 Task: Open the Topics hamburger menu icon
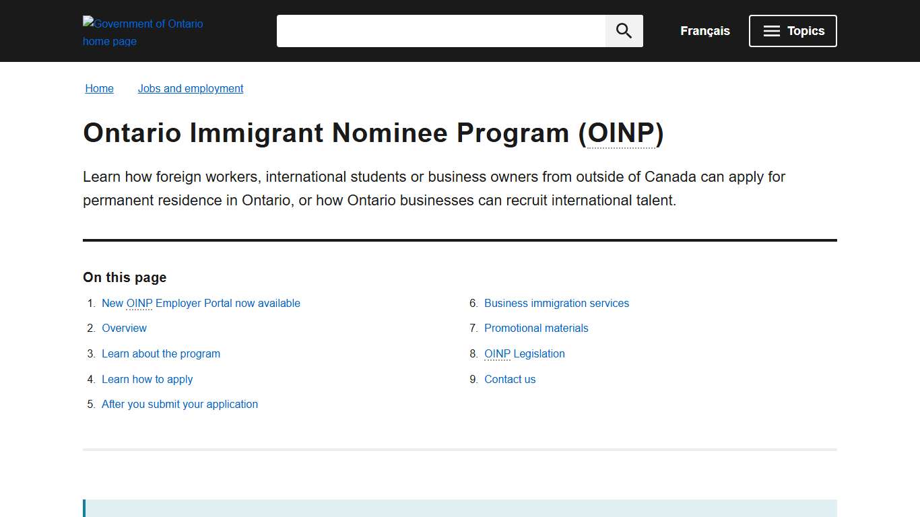pos(770,30)
